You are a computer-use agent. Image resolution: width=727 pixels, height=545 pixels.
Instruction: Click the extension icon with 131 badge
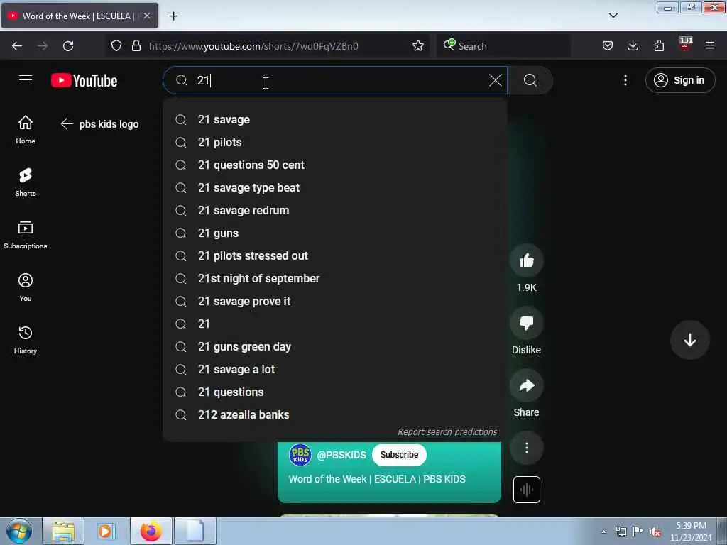(685, 45)
